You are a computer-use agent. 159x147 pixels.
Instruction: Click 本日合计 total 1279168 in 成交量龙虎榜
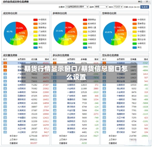click(x=33, y=136)
